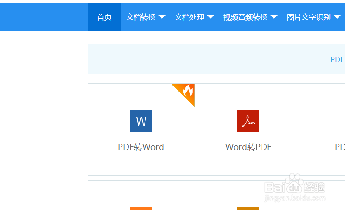The width and height of the screenshot is (345, 210).
Task: Select the PDF转Word label
Action: (141, 147)
